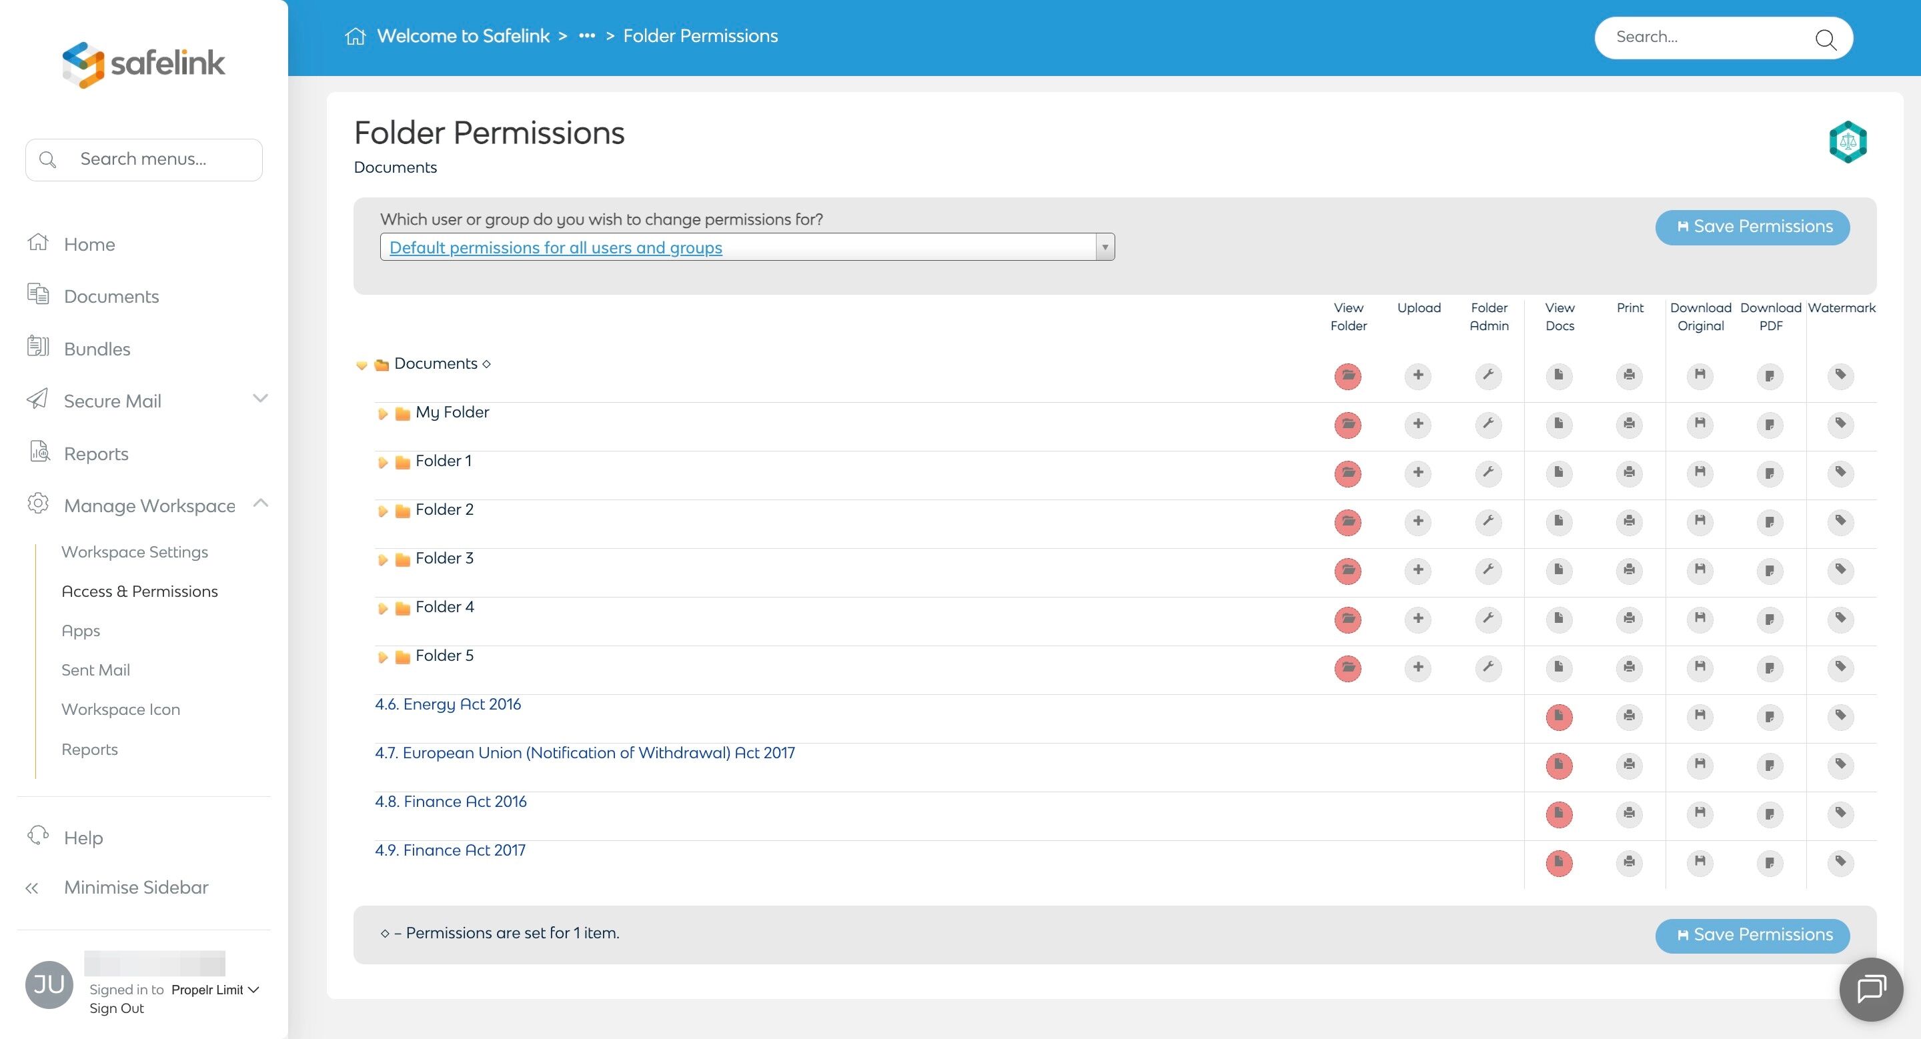Open Bundles from the sidebar
The height and width of the screenshot is (1039, 1921).
coord(97,349)
